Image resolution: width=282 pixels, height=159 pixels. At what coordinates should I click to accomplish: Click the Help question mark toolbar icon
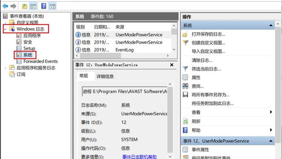pos(44,6)
